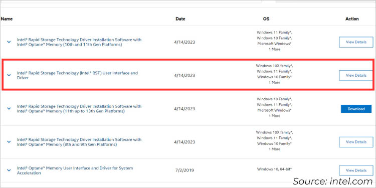Open Intel Optane Memory User Interface driver link
376x188 pixels.
pos(75,171)
